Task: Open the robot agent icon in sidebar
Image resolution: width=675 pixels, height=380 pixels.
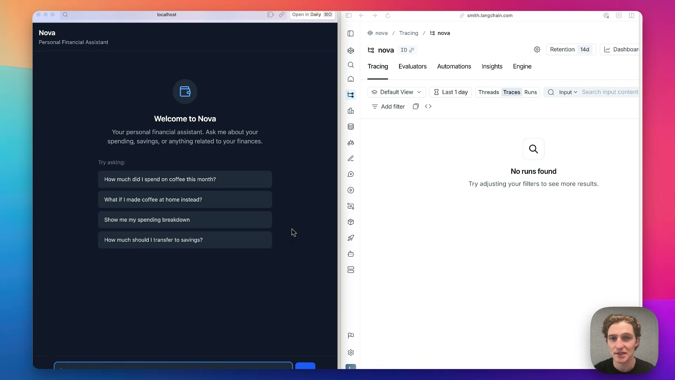Action: (351, 254)
